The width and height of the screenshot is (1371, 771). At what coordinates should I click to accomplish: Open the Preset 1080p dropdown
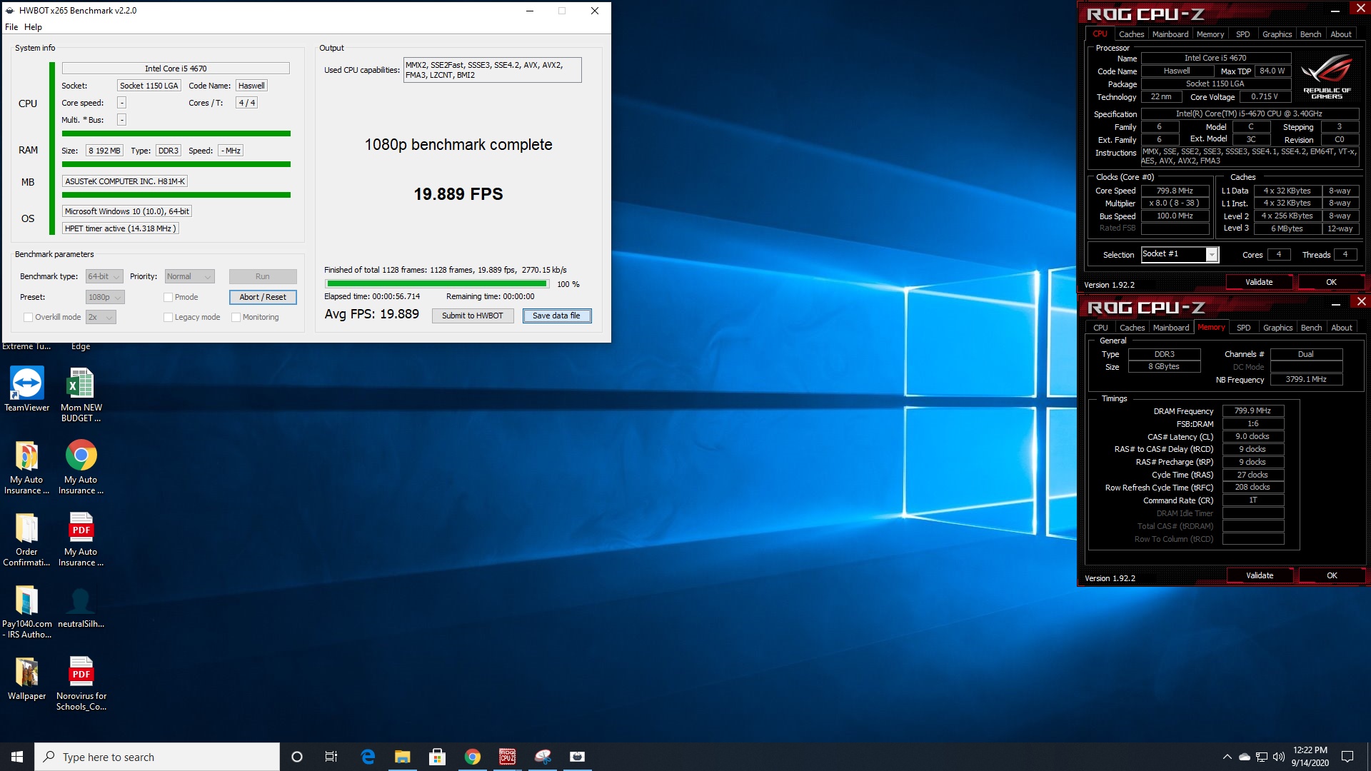(x=105, y=297)
